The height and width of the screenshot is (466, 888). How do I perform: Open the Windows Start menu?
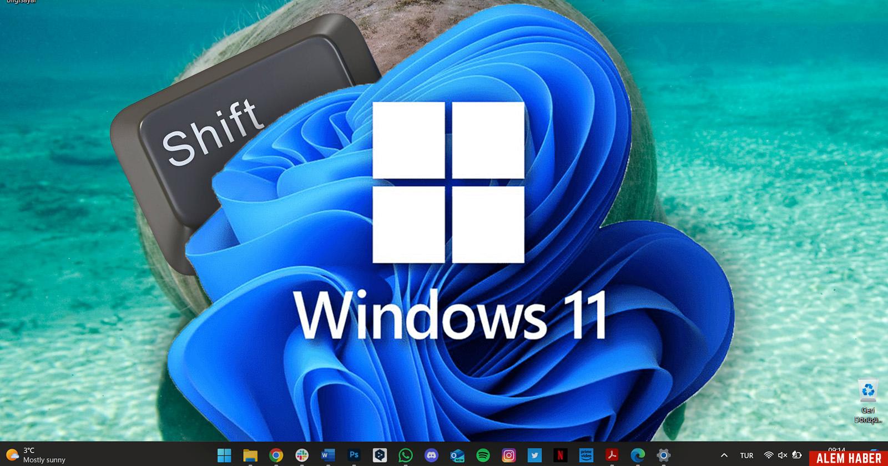click(x=224, y=455)
